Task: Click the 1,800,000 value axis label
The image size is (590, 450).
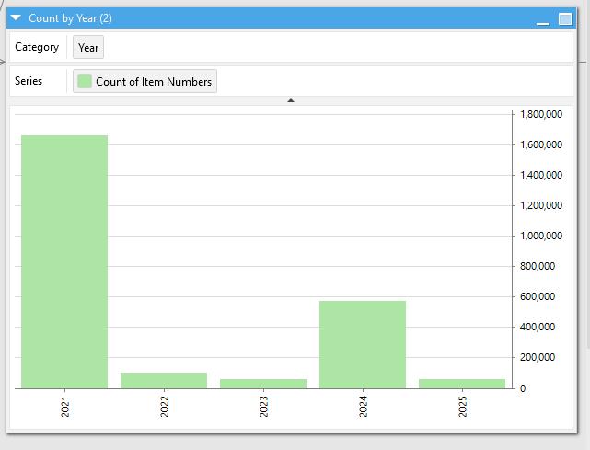Action: [x=540, y=115]
